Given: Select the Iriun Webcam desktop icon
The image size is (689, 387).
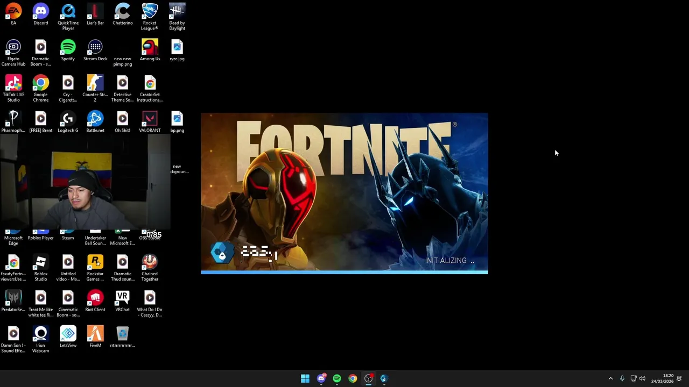Looking at the screenshot, I should [41, 340].
